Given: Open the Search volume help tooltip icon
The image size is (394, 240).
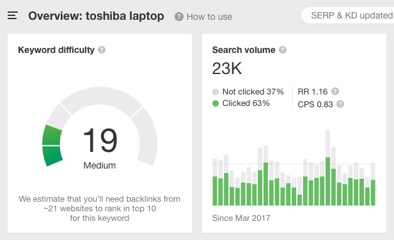Looking at the screenshot, I should [283, 50].
